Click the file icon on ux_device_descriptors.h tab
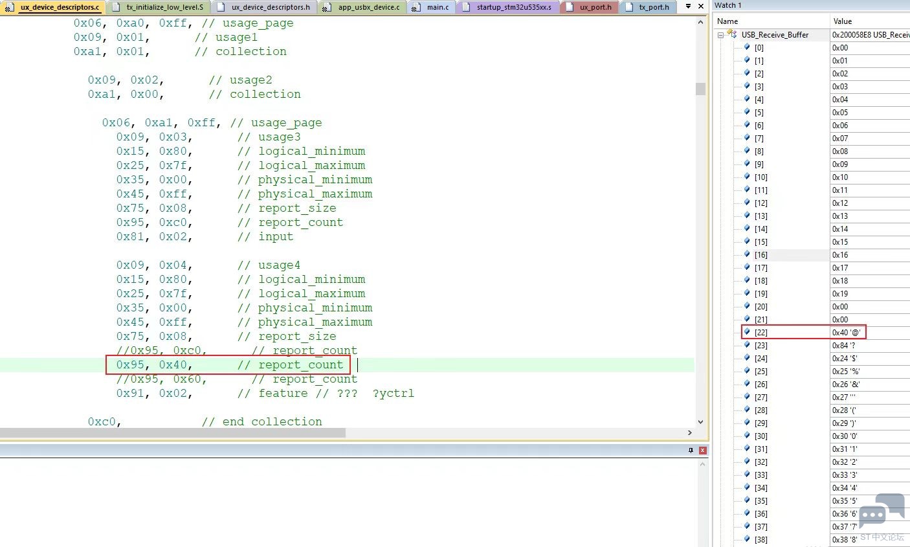This screenshot has width=910, height=547. pyautogui.click(x=221, y=7)
